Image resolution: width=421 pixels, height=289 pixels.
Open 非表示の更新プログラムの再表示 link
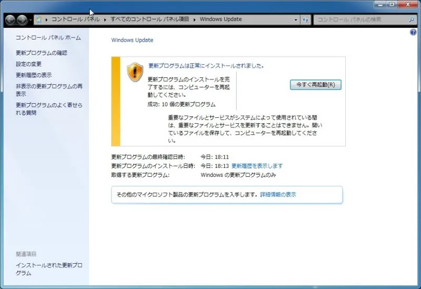(x=49, y=90)
